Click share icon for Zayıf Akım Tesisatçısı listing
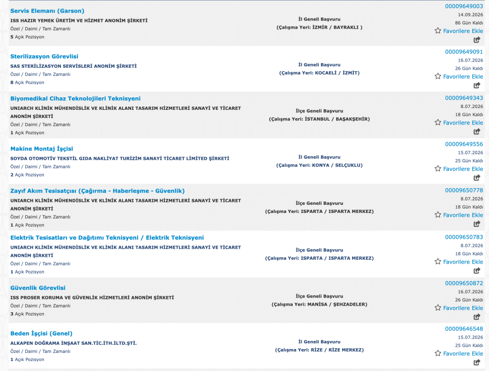The image size is (489, 371). coord(477,223)
